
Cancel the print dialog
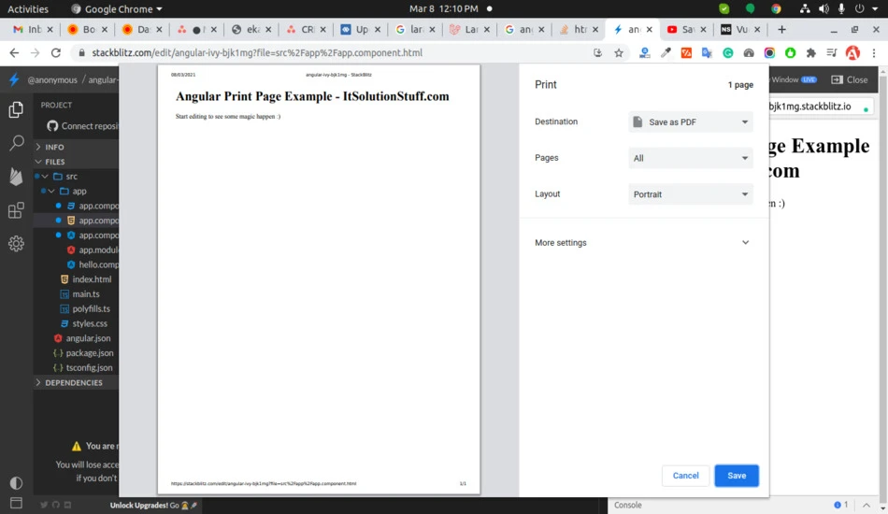point(685,476)
